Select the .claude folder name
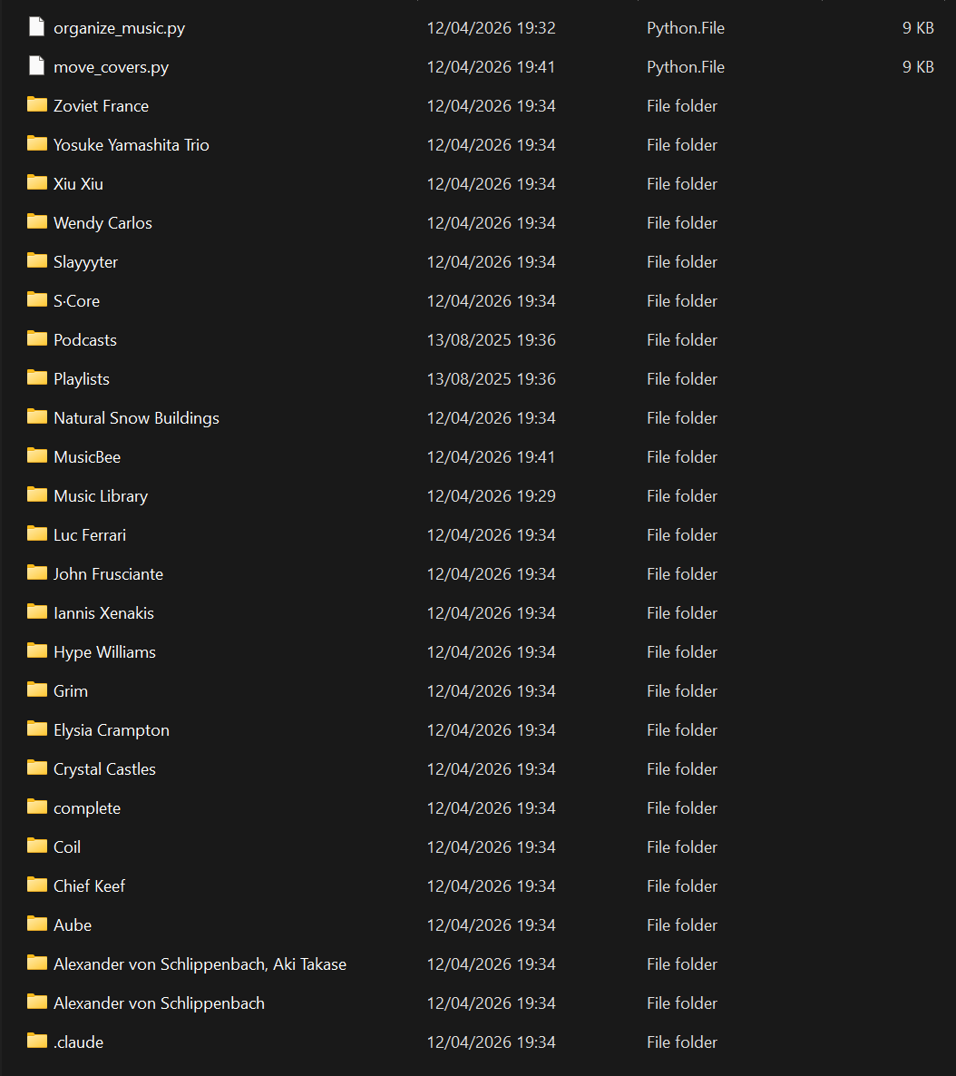This screenshot has height=1076, width=956. coord(78,1042)
